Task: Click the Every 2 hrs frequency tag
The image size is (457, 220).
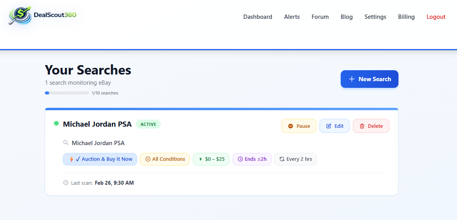Action: (x=295, y=159)
